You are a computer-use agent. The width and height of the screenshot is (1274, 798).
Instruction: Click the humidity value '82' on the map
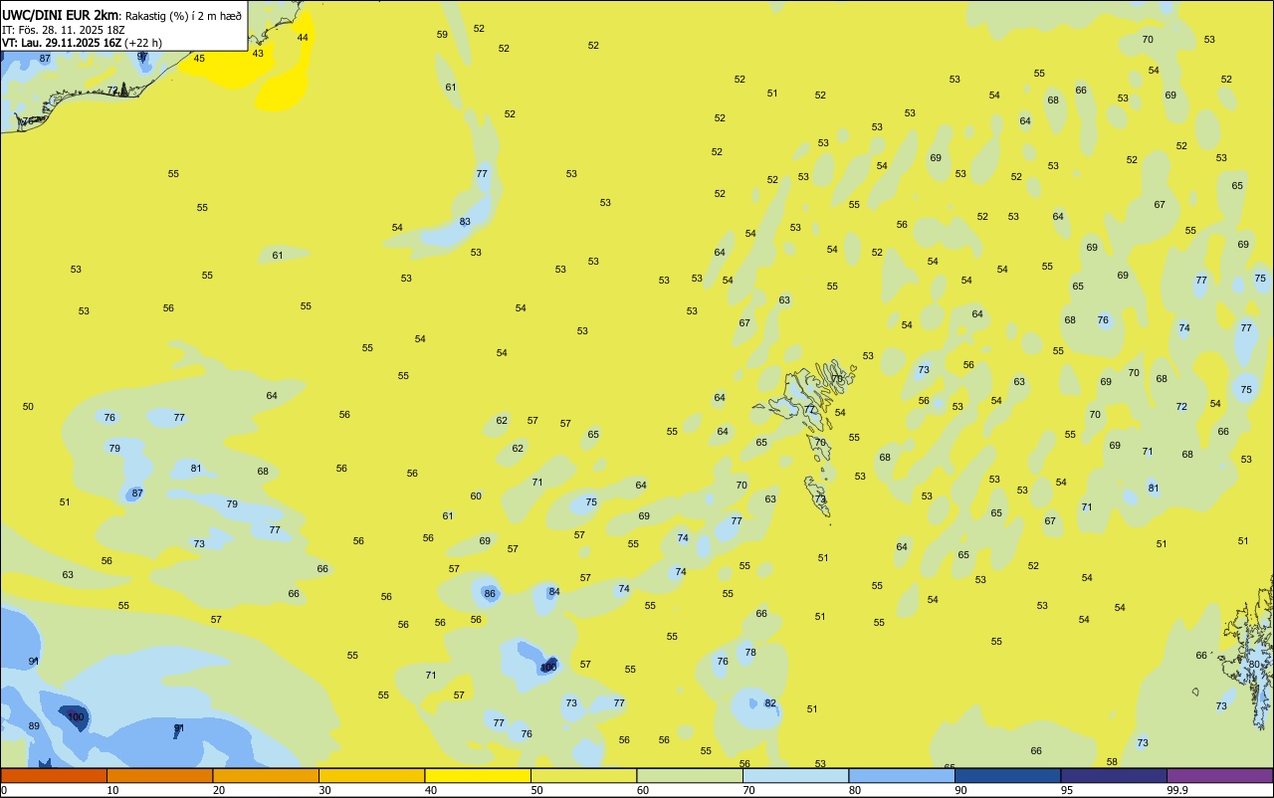point(770,703)
